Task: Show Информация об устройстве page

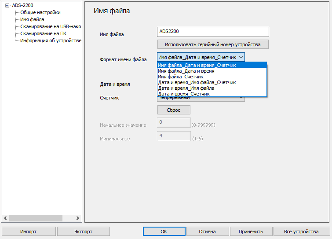Action: [51, 40]
